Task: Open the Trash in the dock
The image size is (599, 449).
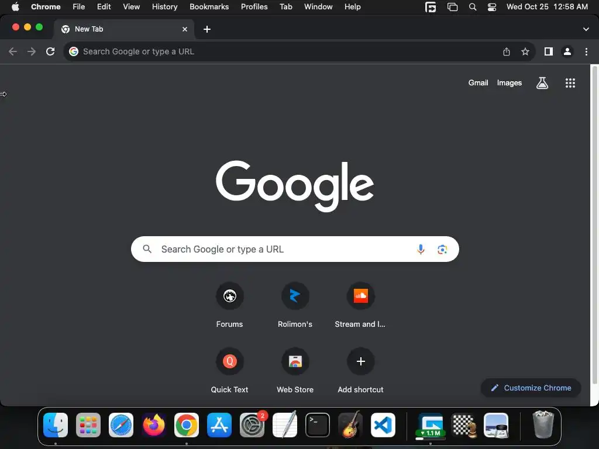Action: (x=543, y=425)
